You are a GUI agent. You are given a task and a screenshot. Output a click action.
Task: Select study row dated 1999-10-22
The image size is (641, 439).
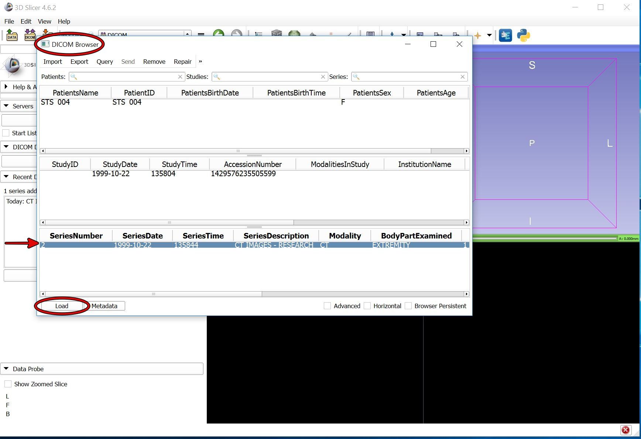click(254, 174)
